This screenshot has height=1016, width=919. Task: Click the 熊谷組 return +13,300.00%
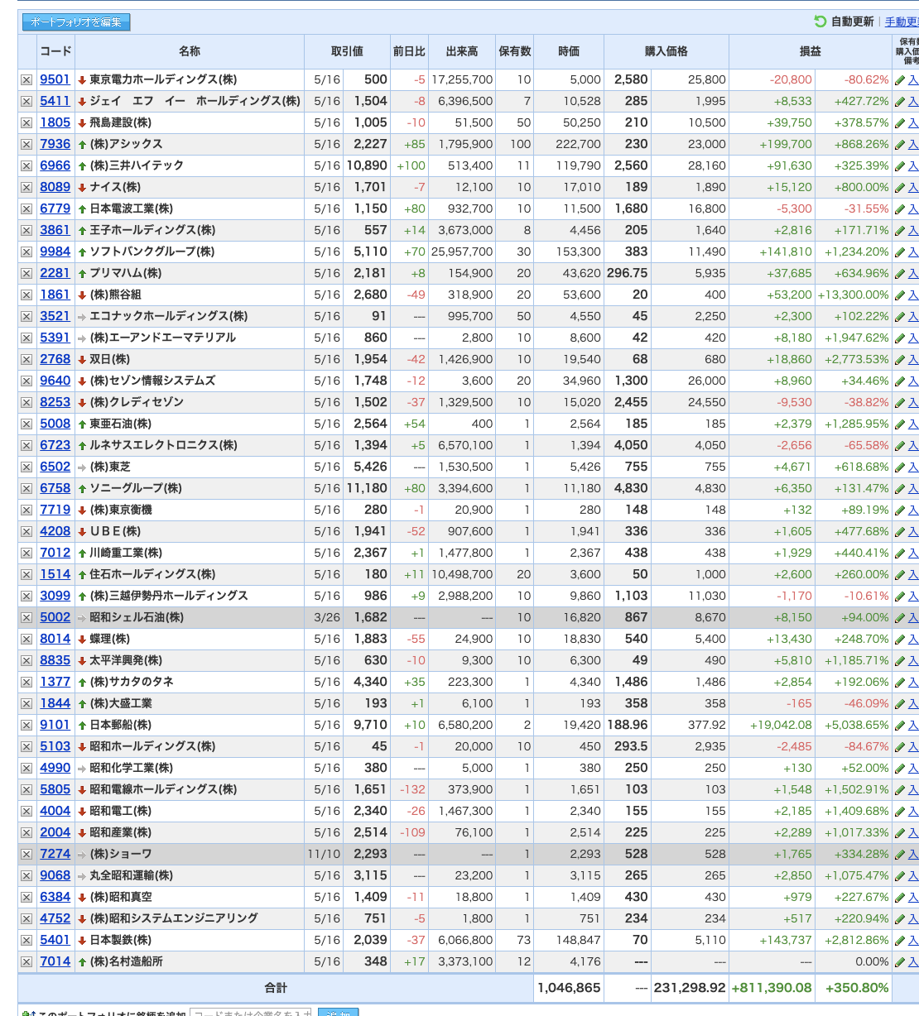(853, 295)
